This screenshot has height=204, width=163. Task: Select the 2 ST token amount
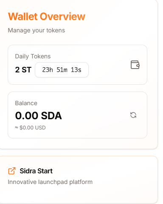(23, 70)
